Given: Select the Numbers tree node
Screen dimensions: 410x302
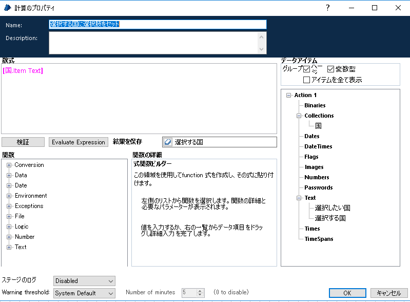Looking at the screenshot, I should (x=317, y=177).
